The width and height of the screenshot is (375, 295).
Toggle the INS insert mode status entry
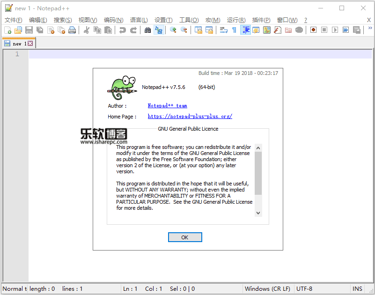[357, 289]
